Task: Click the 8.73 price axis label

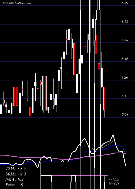Action: 125,22
